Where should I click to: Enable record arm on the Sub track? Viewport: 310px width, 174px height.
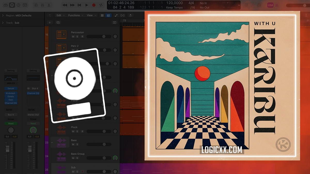tap(82, 171)
